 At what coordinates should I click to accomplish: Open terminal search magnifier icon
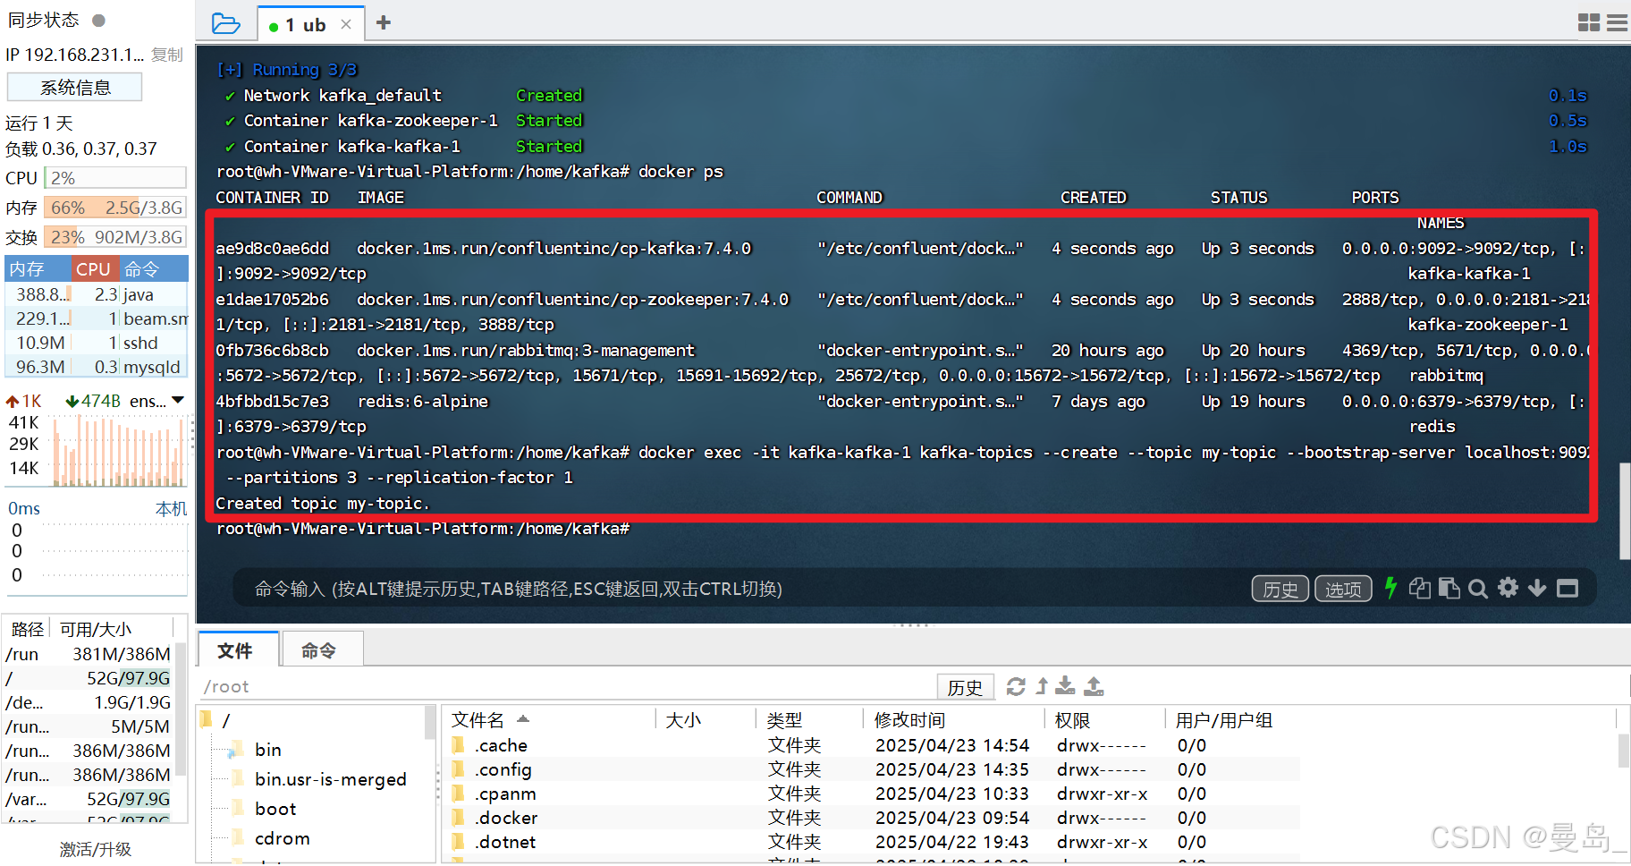(1478, 588)
